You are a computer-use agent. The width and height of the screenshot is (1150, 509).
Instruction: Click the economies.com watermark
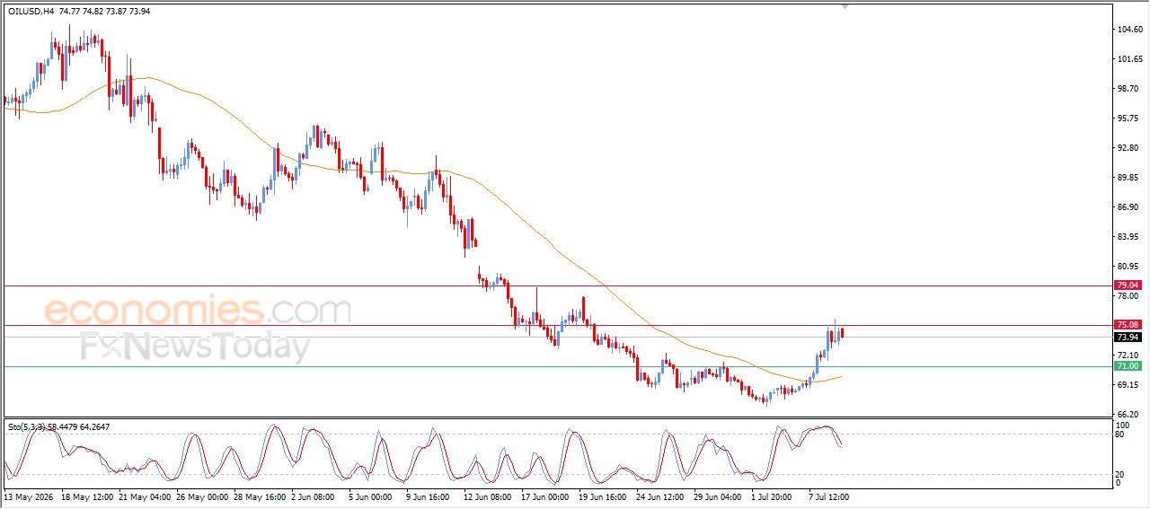tap(198, 311)
